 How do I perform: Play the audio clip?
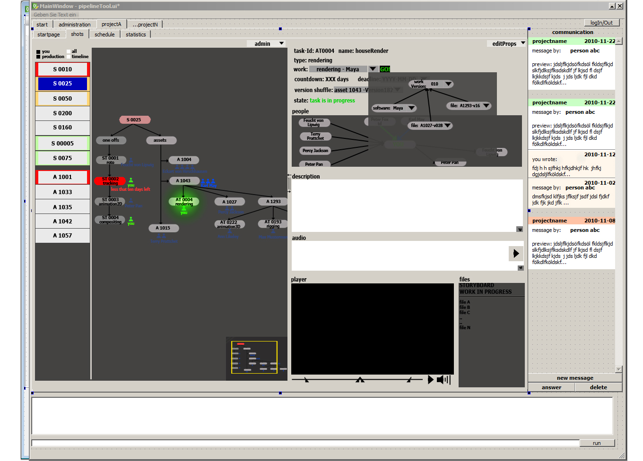click(516, 254)
